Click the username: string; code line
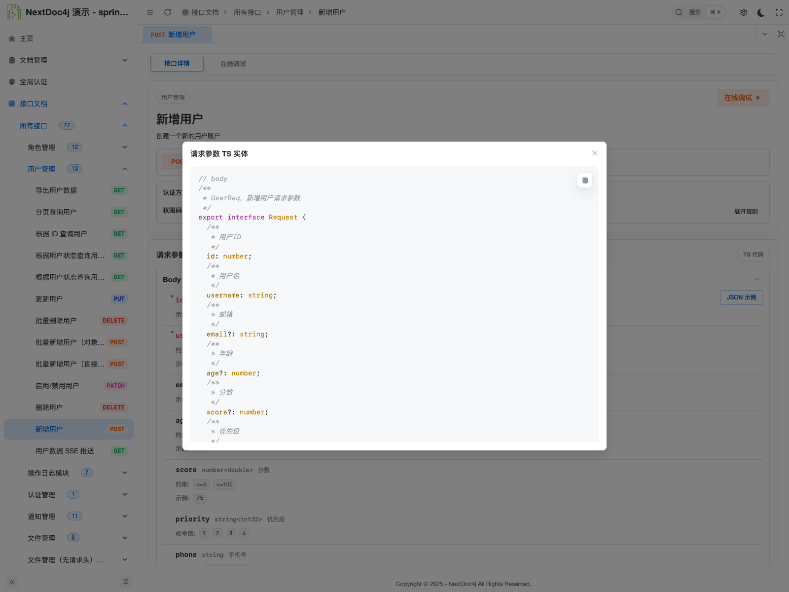This screenshot has width=789, height=592. [x=242, y=296]
